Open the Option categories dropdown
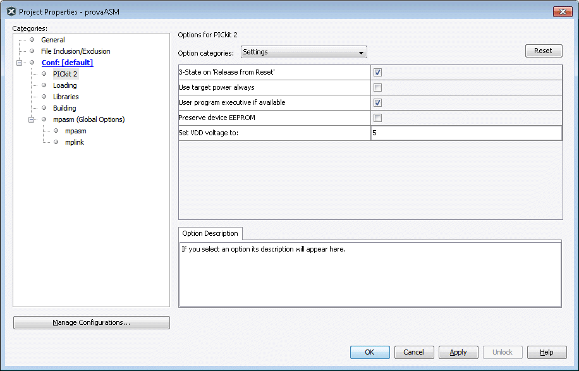 pos(303,52)
